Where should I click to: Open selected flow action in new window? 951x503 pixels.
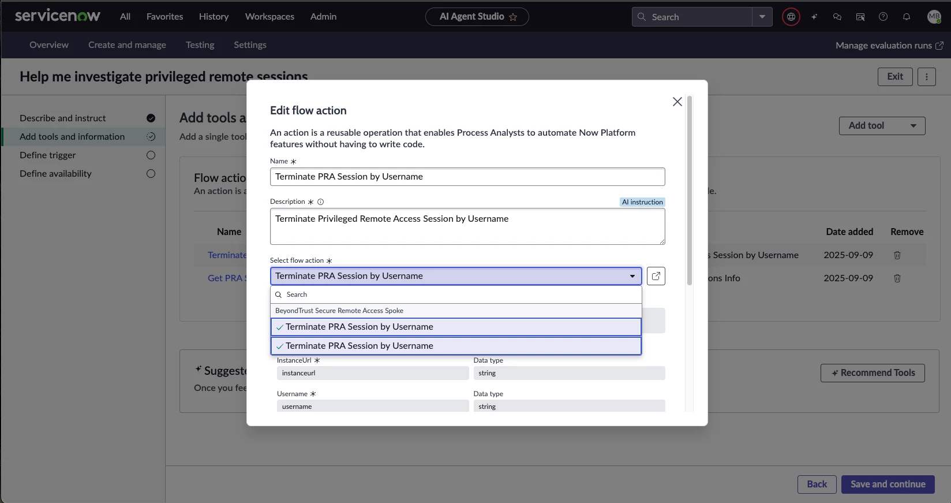tap(656, 276)
